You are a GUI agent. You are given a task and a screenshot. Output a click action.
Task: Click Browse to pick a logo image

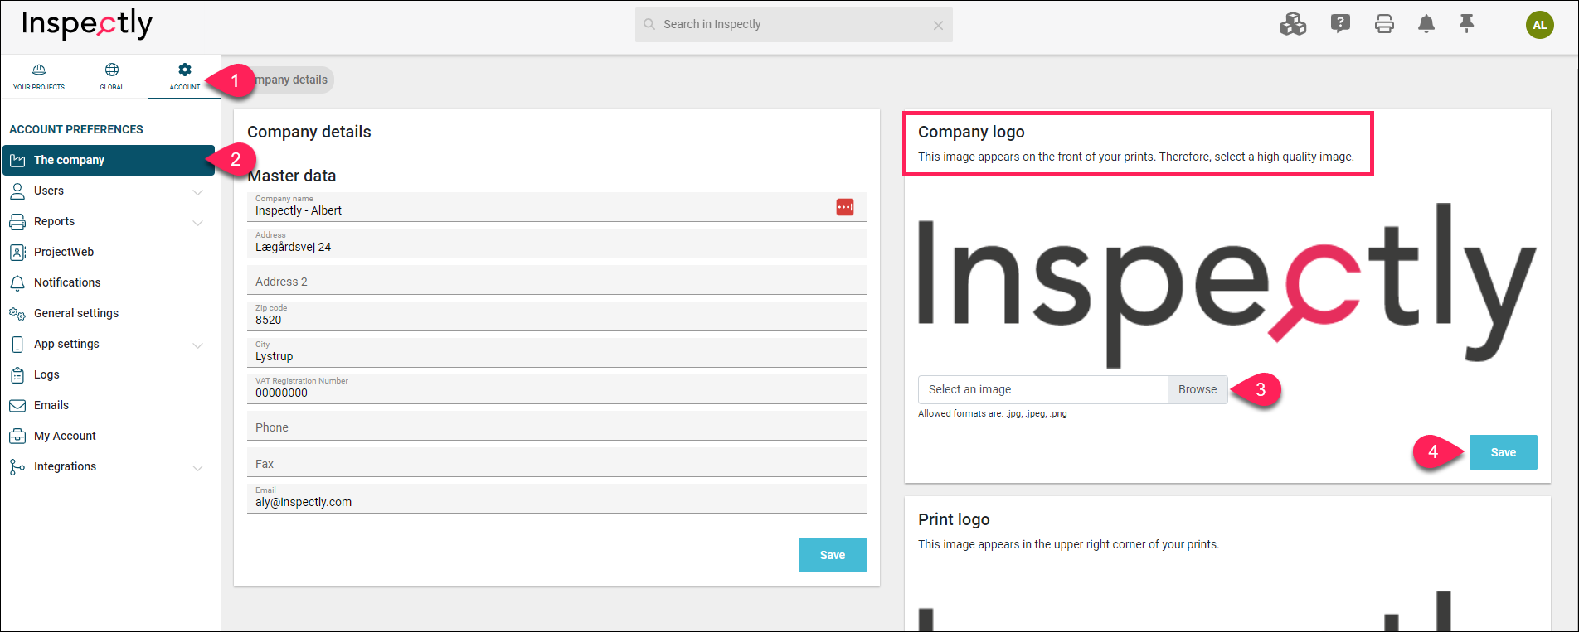coord(1198,389)
